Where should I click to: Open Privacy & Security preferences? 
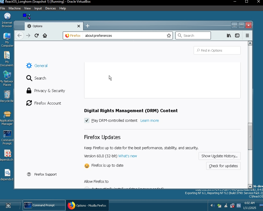46,91
